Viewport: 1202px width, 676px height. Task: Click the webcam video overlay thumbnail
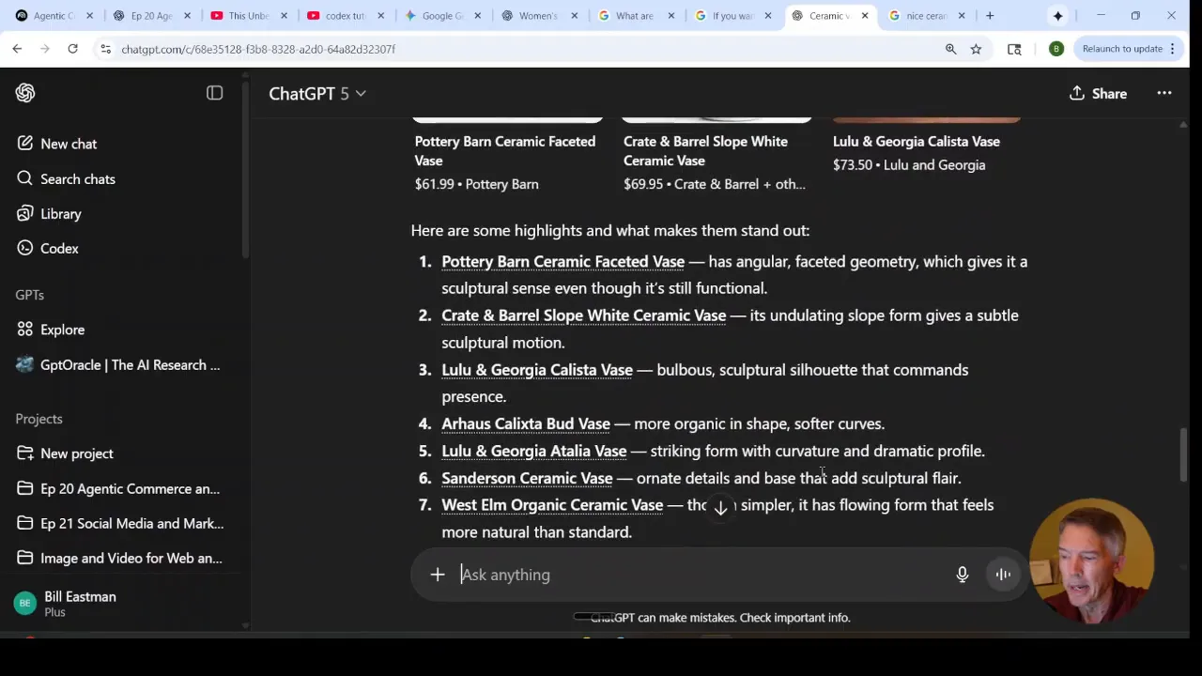(1091, 561)
